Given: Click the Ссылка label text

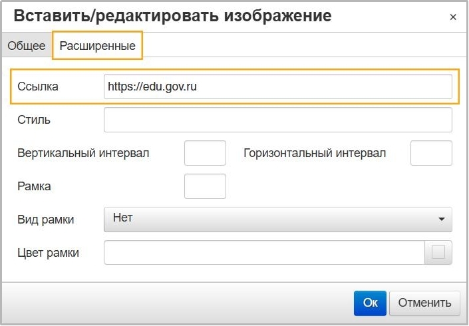Looking at the screenshot, I should click(38, 86).
